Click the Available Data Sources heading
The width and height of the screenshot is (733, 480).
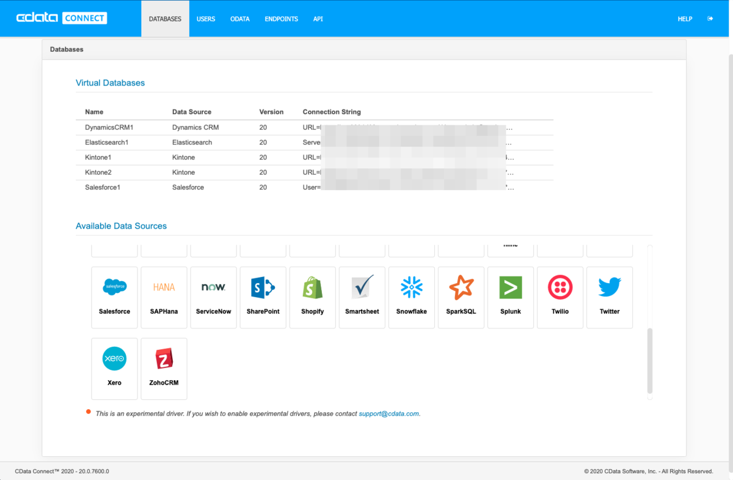click(x=122, y=226)
